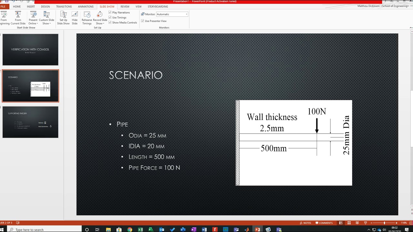Open File Explorer from taskbar
This screenshot has height=232, width=413.
point(108,229)
